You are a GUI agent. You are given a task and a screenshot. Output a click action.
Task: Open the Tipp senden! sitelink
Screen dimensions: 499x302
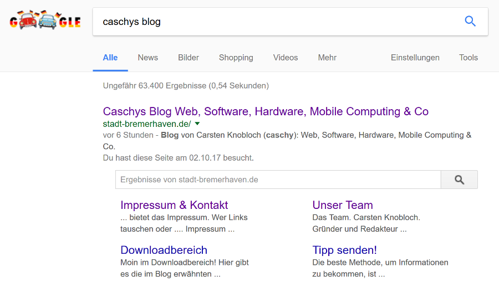click(x=344, y=250)
